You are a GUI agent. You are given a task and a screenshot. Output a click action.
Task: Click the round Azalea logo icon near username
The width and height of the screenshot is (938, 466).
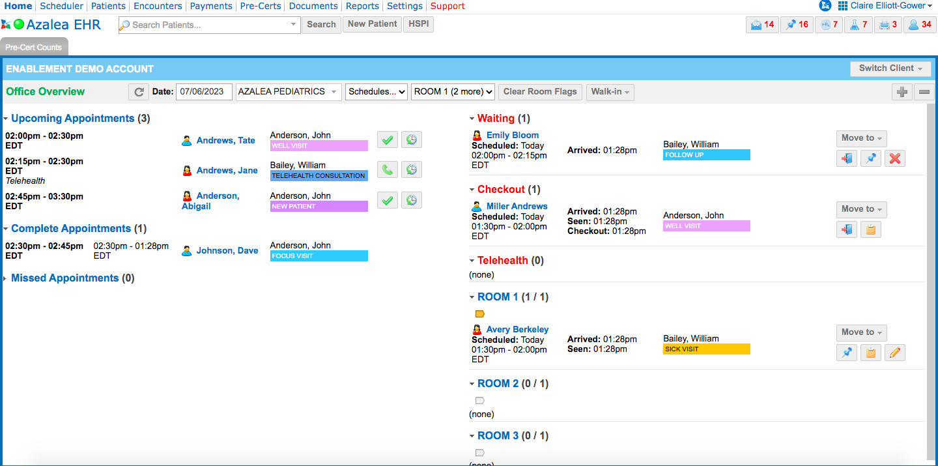click(825, 6)
